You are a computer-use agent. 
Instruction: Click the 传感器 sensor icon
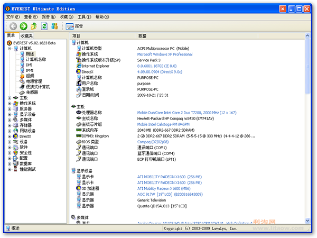pyautogui.click(x=22, y=93)
